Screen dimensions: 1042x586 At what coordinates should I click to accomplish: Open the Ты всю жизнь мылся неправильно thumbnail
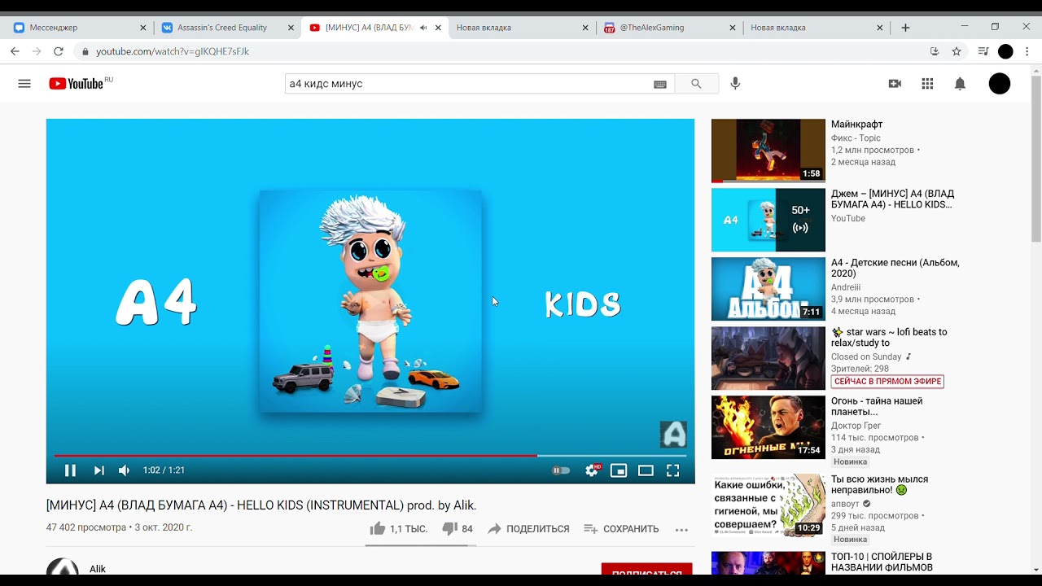coord(768,505)
